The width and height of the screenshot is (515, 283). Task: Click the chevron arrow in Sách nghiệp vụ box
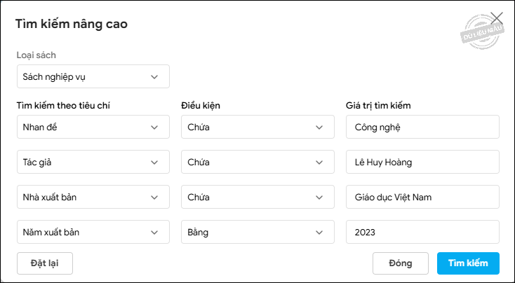154,76
